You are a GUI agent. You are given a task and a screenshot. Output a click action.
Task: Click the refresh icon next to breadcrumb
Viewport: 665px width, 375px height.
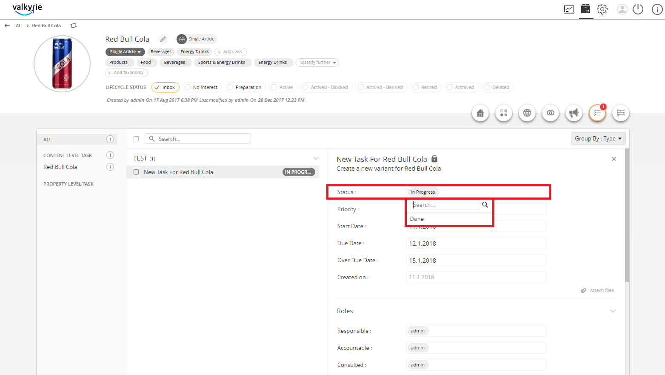pos(74,26)
